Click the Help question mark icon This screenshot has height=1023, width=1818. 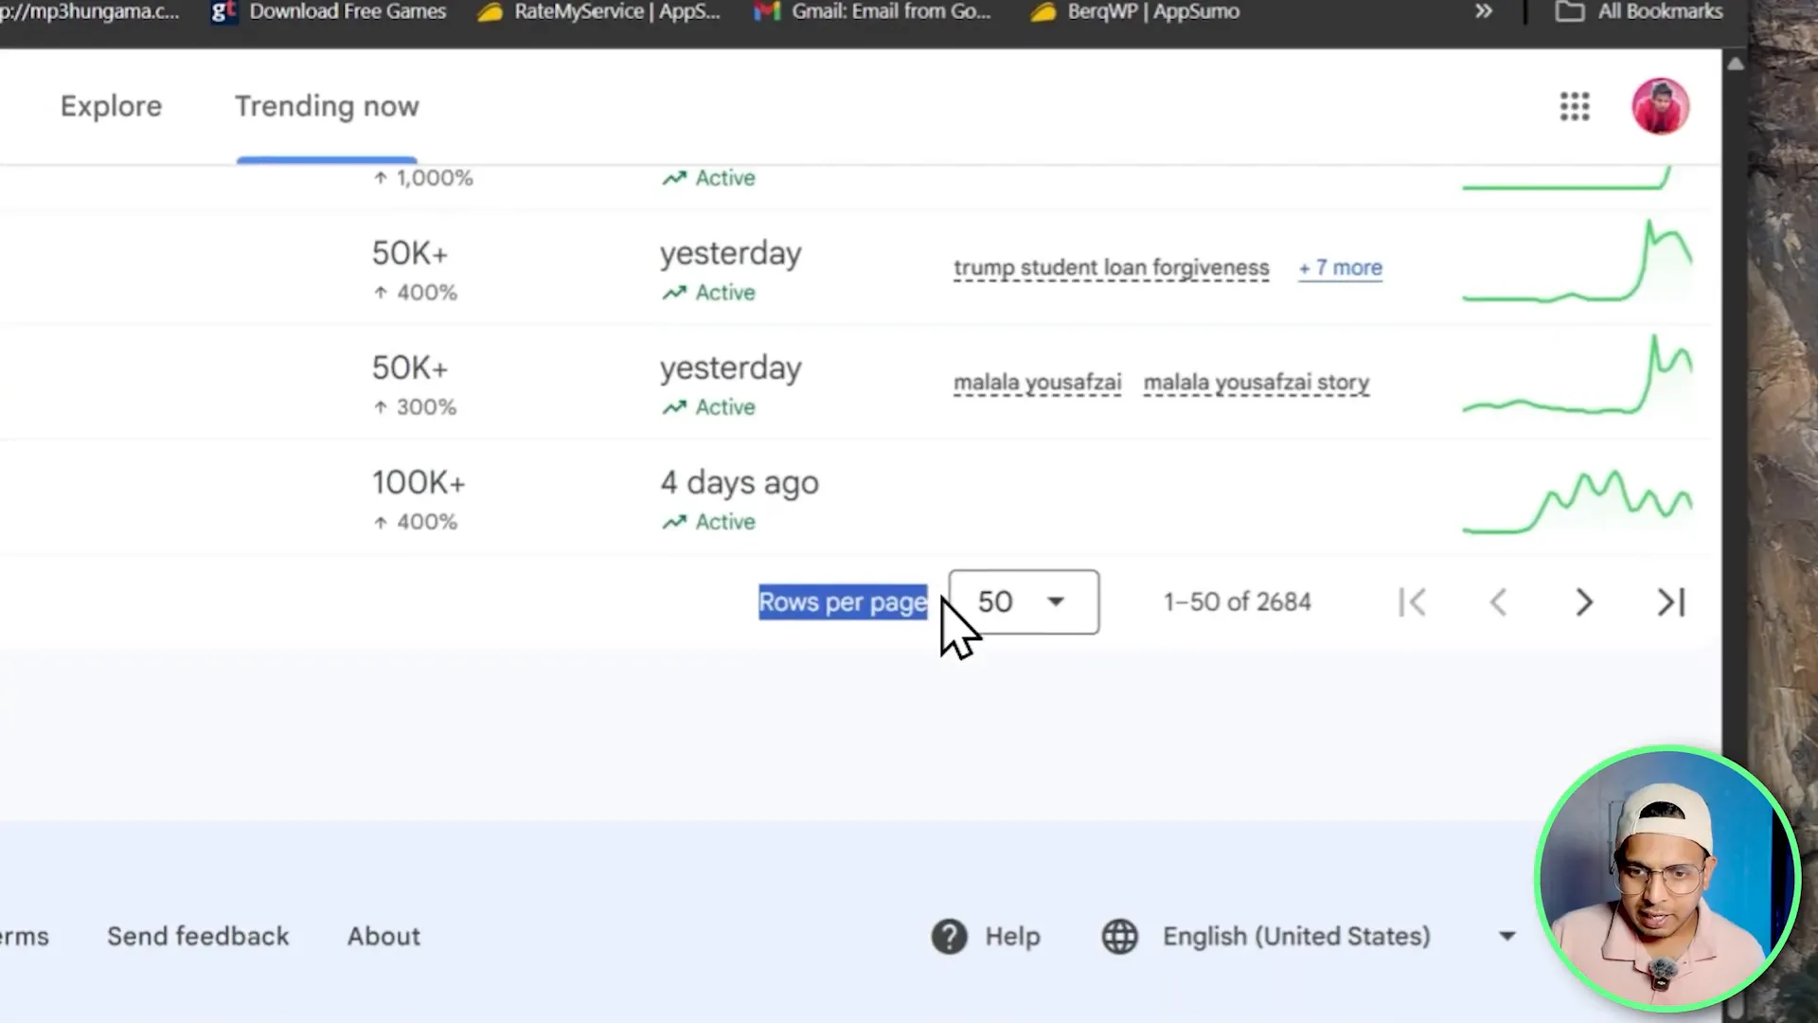click(x=950, y=936)
